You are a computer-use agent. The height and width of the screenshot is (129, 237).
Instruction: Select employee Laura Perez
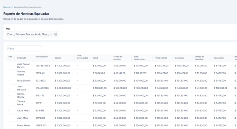click(x=23, y=110)
